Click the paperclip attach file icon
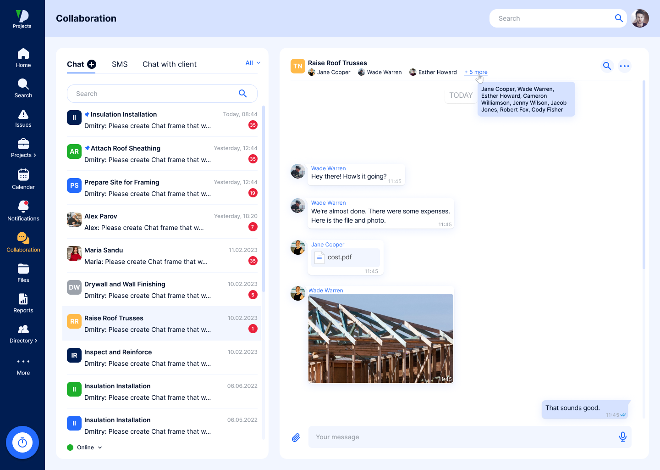The height and width of the screenshot is (470, 660). tap(296, 437)
